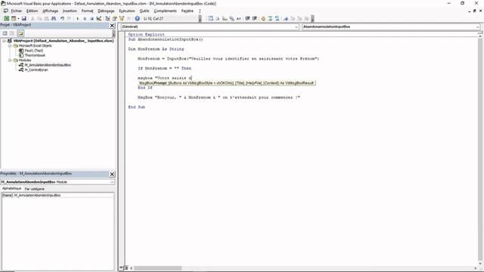This screenshot has width=484, height=272.
Task: Click the code window's vertical scrollbar up arrow
Action: click(x=480, y=36)
